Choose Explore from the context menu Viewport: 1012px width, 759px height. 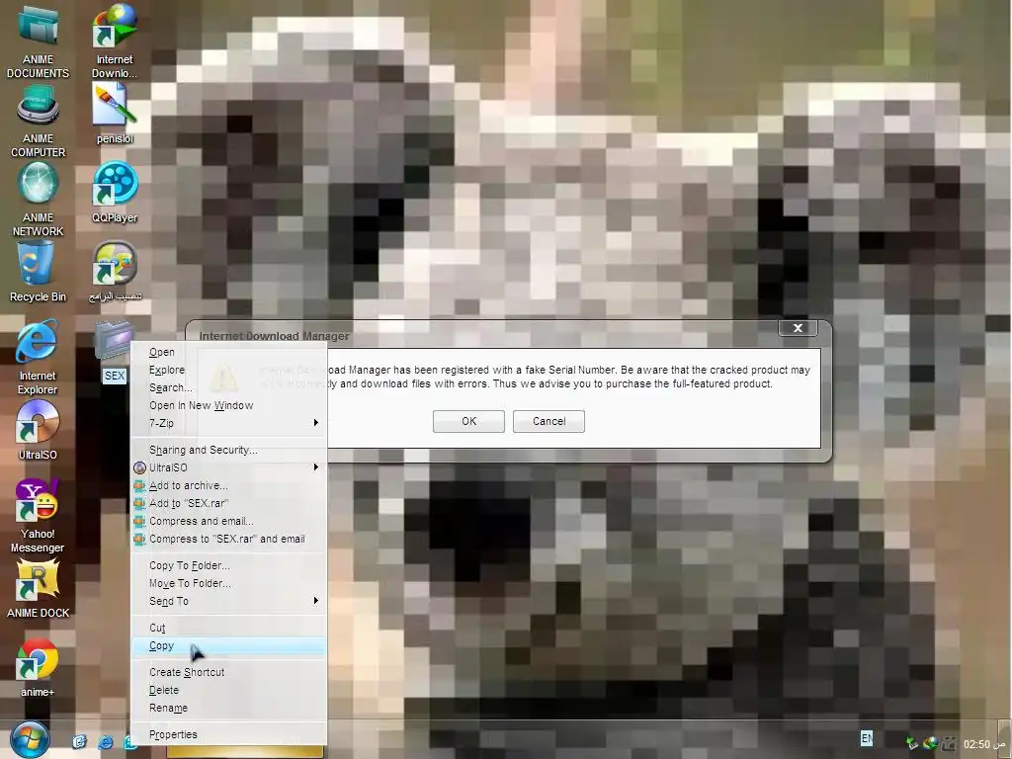tap(228, 370)
